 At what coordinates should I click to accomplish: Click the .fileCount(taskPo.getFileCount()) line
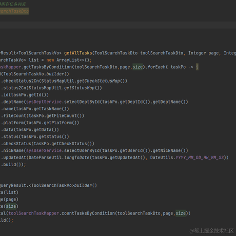[43, 116]
